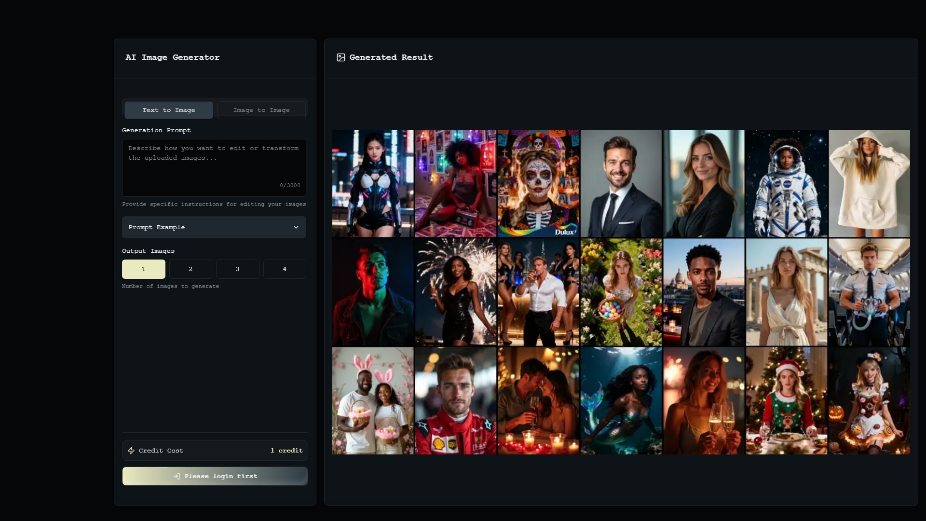This screenshot has width=926, height=521.
Task: Open the mermaid underwater thumbnail
Action: click(x=621, y=401)
